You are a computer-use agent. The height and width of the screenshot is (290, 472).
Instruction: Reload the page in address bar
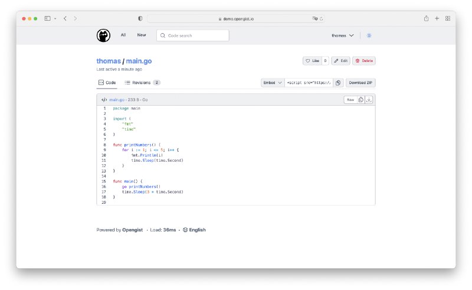coord(322,18)
